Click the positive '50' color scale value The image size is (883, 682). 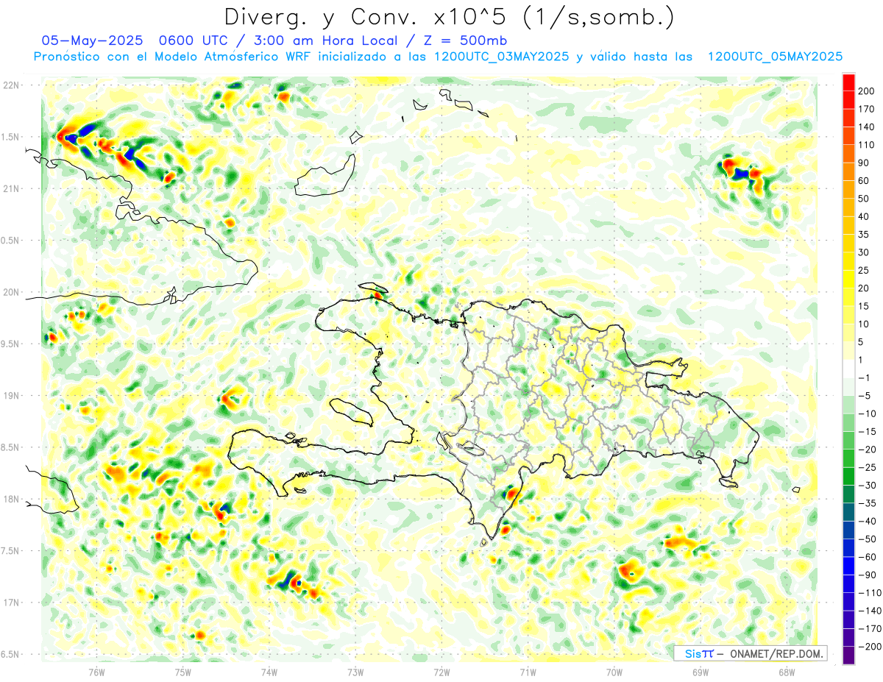864,199
